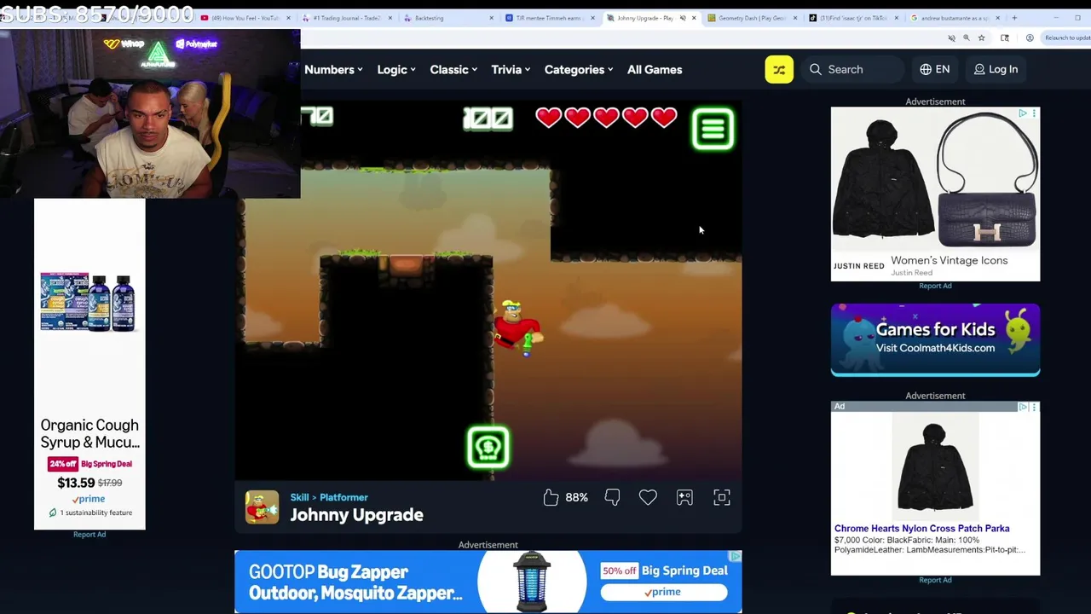Click the AdChoices icon on parka ad
Image resolution: width=1091 pixels, height=614 pixels.
point(1023,407)
